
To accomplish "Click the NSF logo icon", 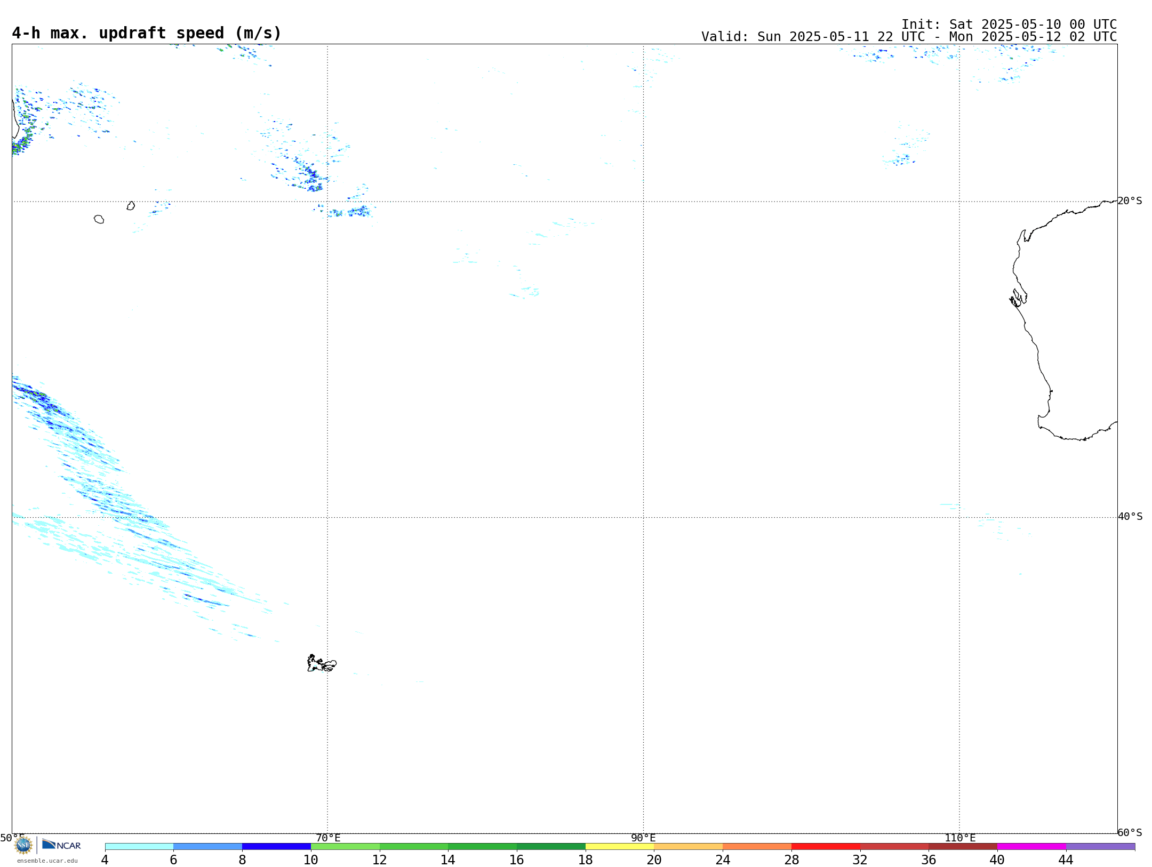I will [23, 845].
